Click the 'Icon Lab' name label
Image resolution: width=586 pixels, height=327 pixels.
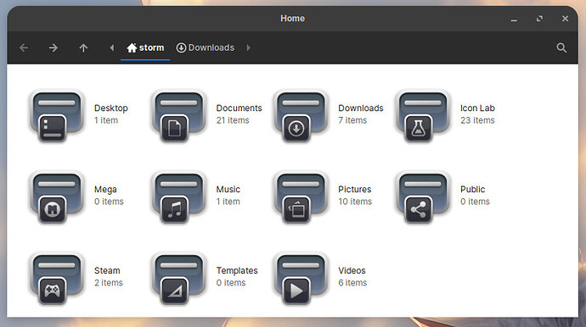pos(477,108)
